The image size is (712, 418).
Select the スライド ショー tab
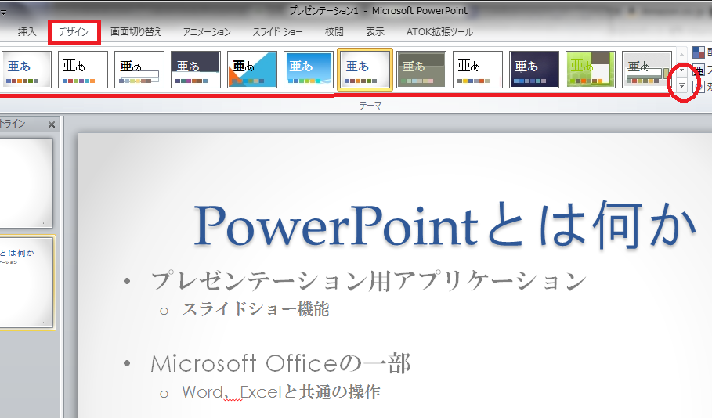click(x=277, y=32)
